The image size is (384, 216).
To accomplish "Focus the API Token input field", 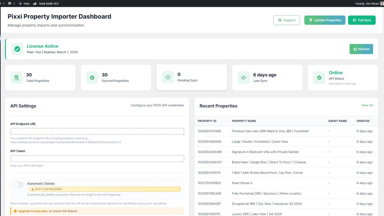I will coord(97,159).
